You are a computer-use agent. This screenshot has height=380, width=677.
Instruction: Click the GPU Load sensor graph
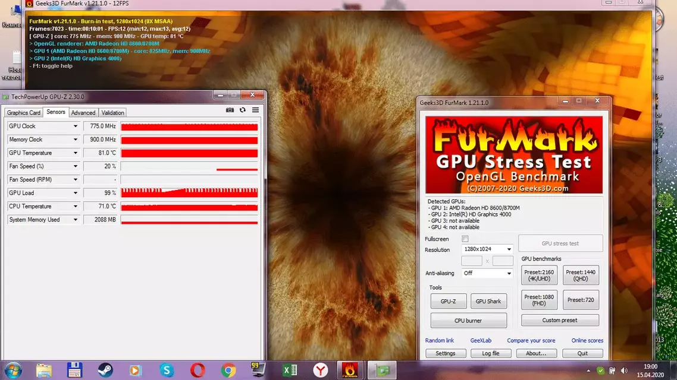click(x=190, y=193)
